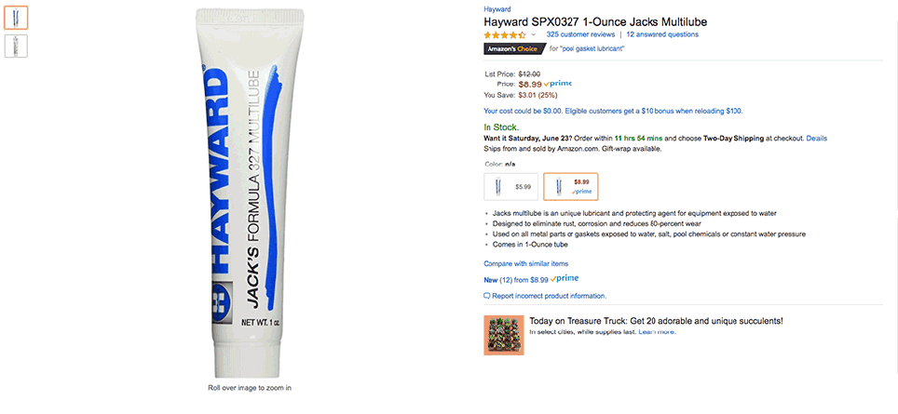Open the shipping Details link
The height and width of the screenshot is (414, 898).
click(816, 139)
